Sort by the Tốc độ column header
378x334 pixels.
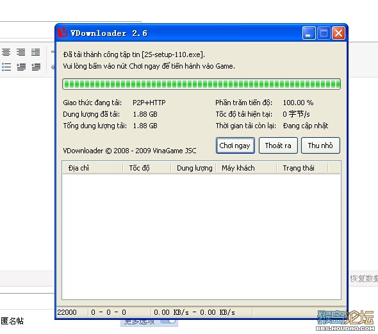tap(147, 168)
